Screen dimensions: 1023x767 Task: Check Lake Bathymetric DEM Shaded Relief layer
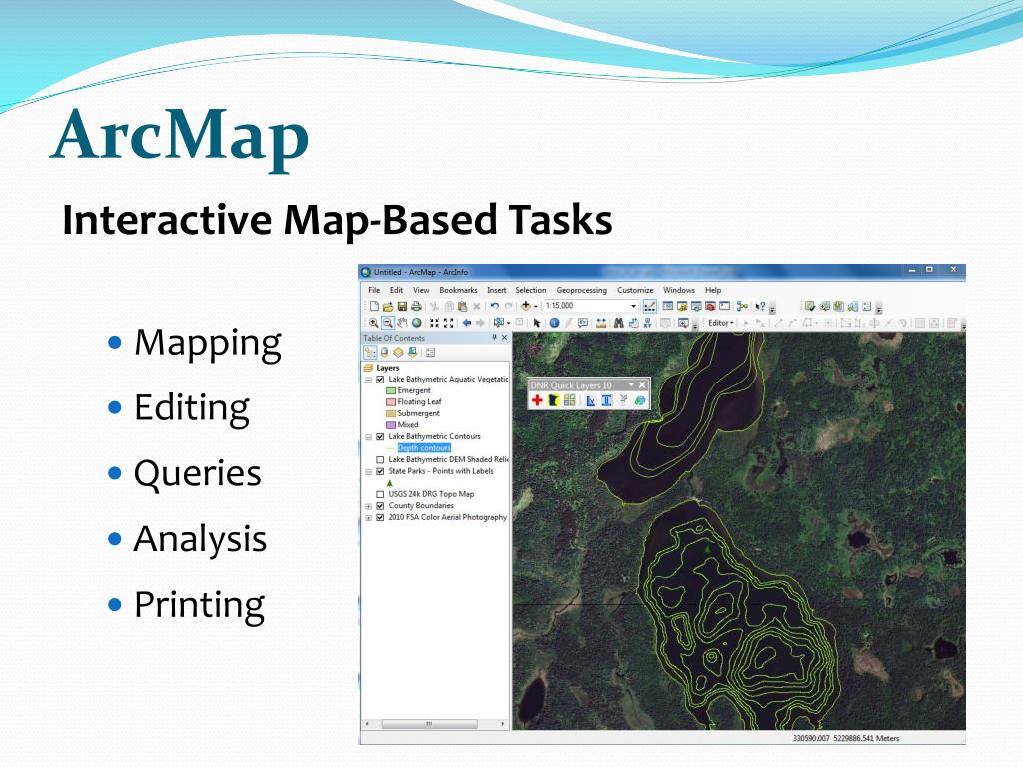pos(380,459)
